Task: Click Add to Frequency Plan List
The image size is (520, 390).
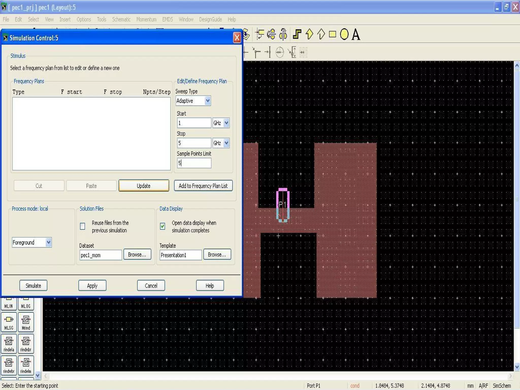Action: tap(203, 186)
